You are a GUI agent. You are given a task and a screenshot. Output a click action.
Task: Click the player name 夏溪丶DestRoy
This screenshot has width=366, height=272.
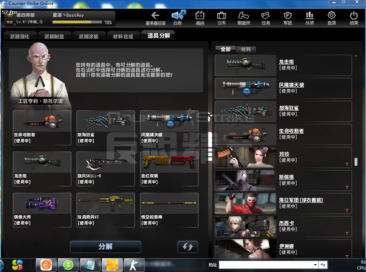tap(68, 15)
